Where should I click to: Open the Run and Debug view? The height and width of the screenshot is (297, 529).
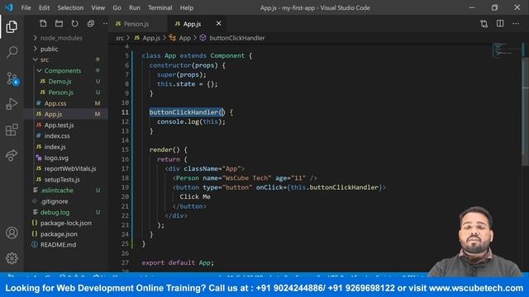(12, 104)
